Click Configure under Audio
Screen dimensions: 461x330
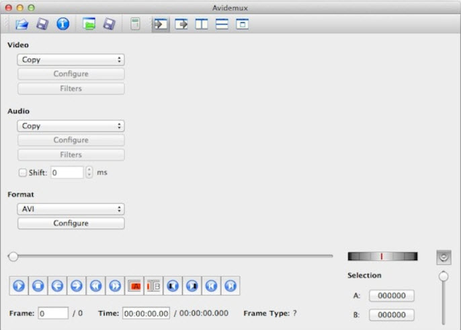(x=71, y=140)
